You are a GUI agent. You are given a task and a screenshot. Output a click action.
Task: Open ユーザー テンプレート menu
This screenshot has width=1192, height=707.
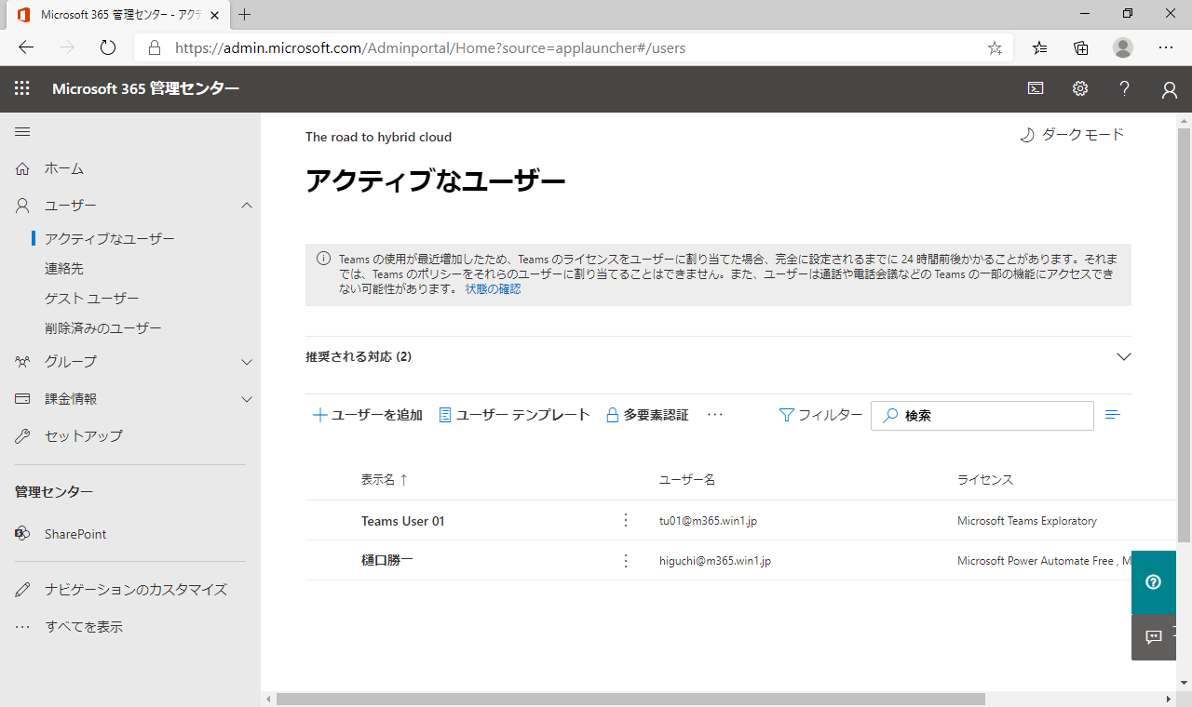[514, 415]
